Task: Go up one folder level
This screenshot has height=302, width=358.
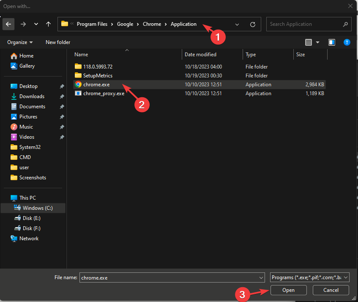Action: click(x=48, y=24)
